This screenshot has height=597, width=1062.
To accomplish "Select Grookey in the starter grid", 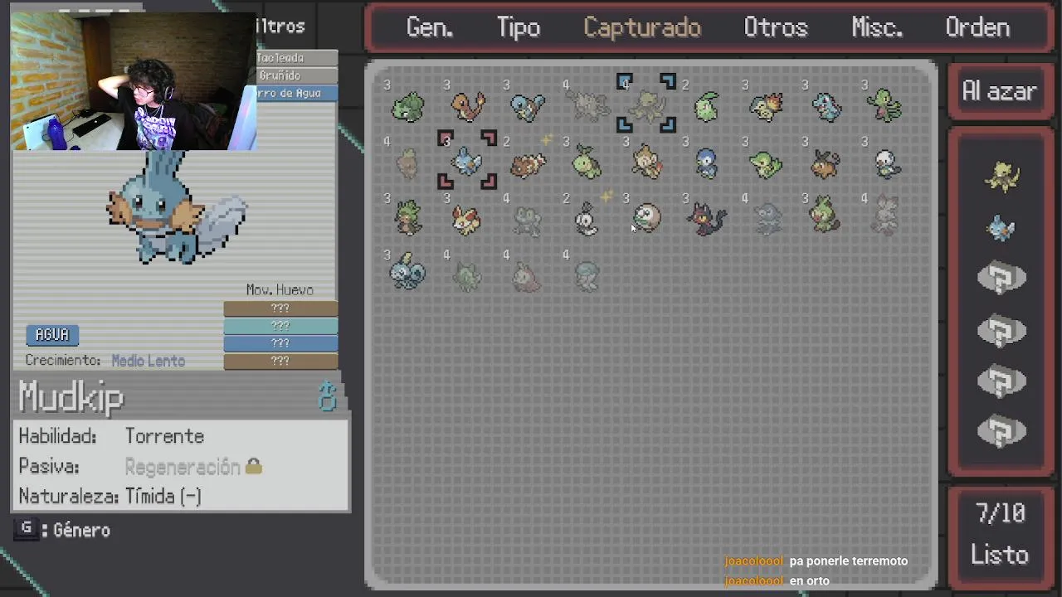I will 826,216.
